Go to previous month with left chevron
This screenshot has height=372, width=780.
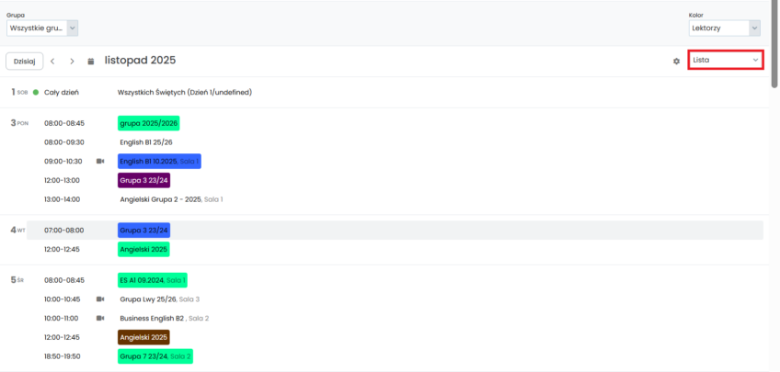(52, 61)
